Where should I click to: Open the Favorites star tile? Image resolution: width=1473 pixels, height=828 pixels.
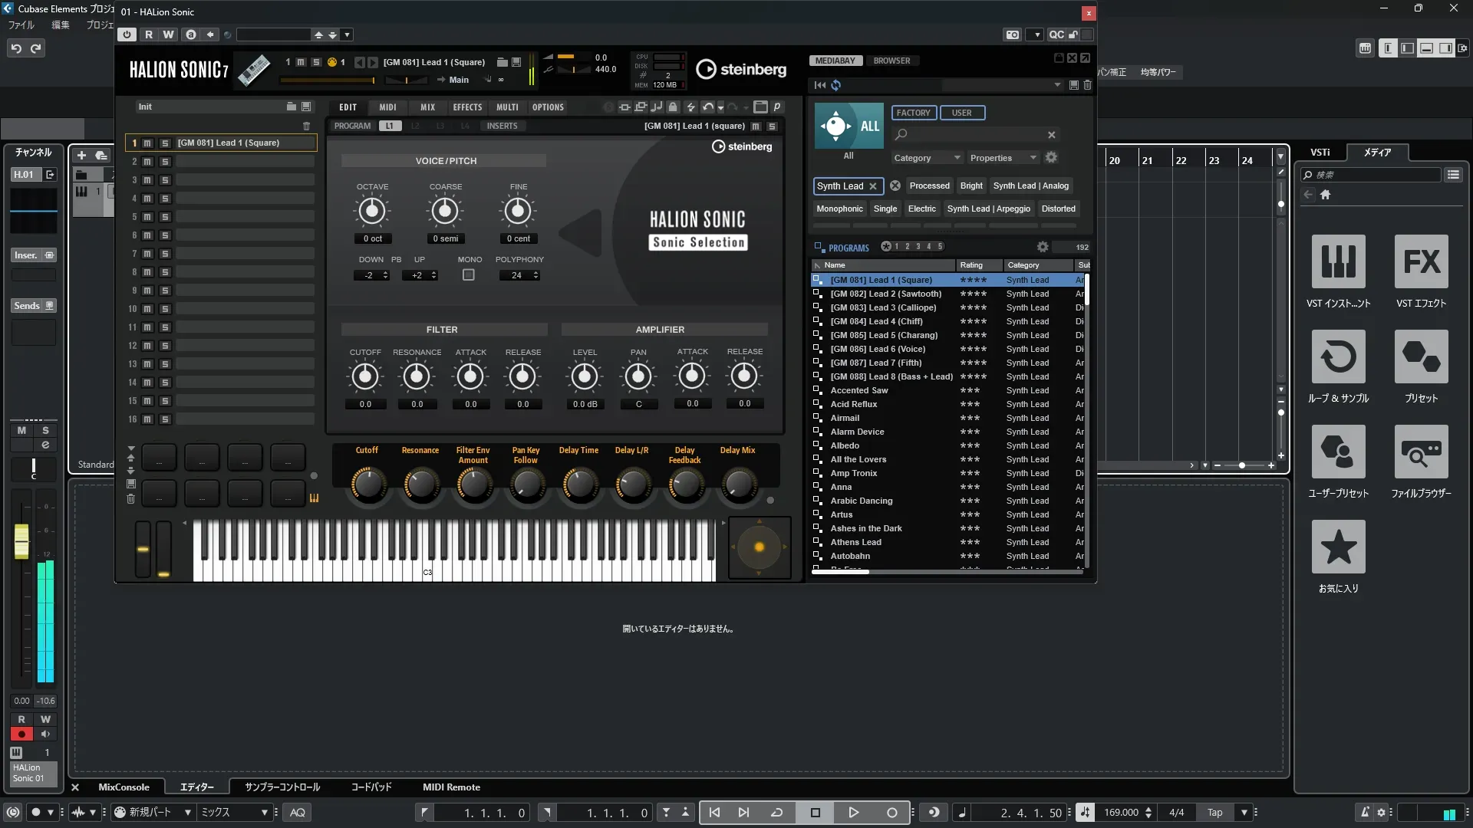(x=1338, y=547)
